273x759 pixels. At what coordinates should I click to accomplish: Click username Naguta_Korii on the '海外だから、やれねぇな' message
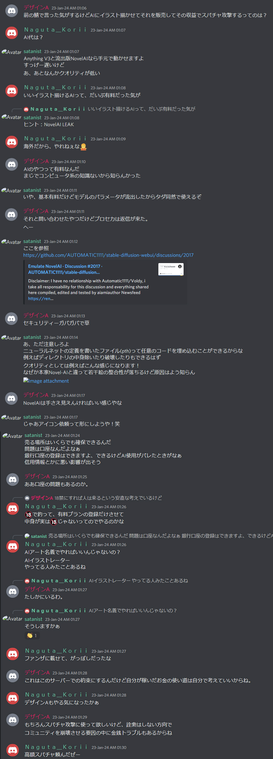coord(55,138)
